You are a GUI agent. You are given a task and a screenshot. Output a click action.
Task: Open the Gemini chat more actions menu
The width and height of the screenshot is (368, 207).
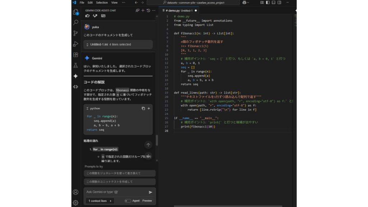154,10
